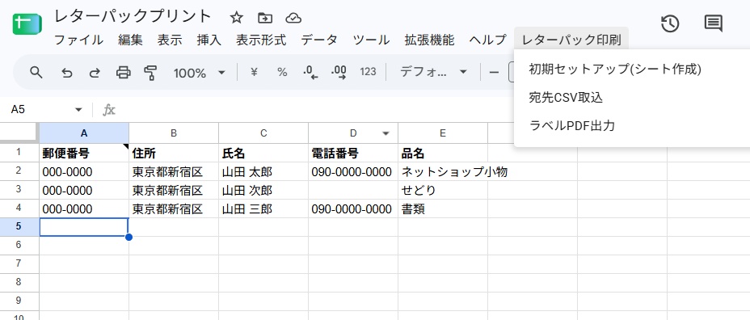This screenshot has height=320, width=750.
Task: Open the 表示 menu
Action: tap(170, 40)
